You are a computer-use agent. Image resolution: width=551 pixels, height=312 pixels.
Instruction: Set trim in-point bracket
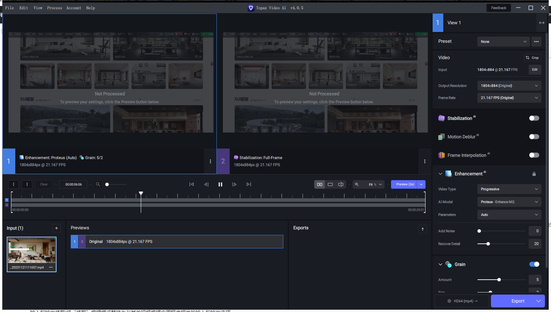pos(14,184)
